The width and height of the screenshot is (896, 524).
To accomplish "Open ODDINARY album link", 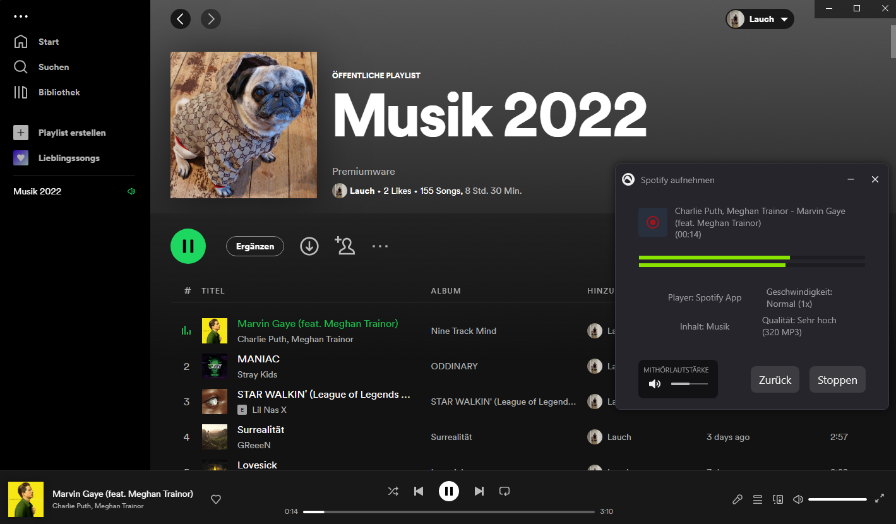I will coord(454,366).
